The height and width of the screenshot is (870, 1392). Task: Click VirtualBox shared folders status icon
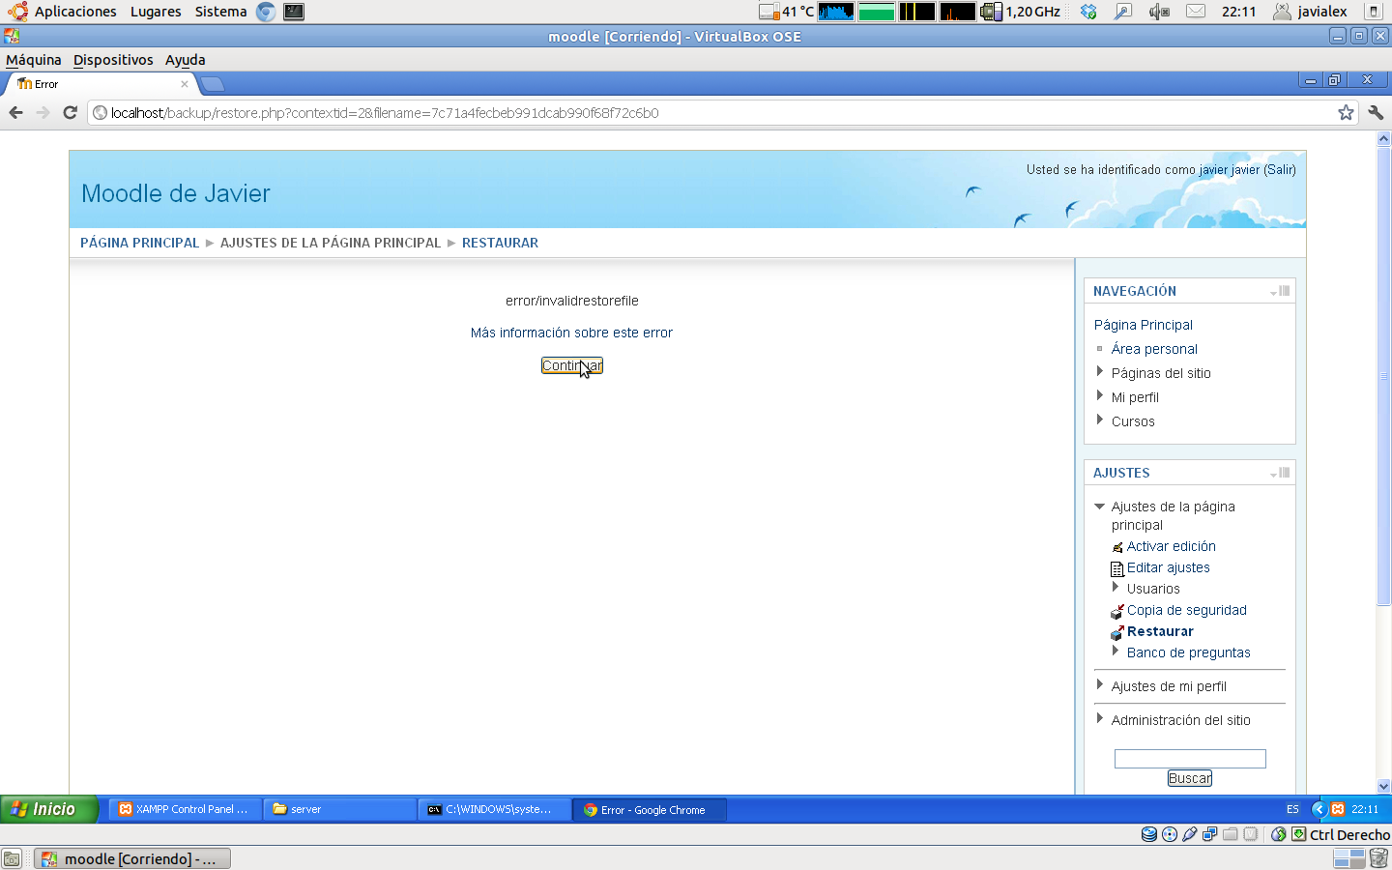pyautogui.click(x=1231, y=834)
